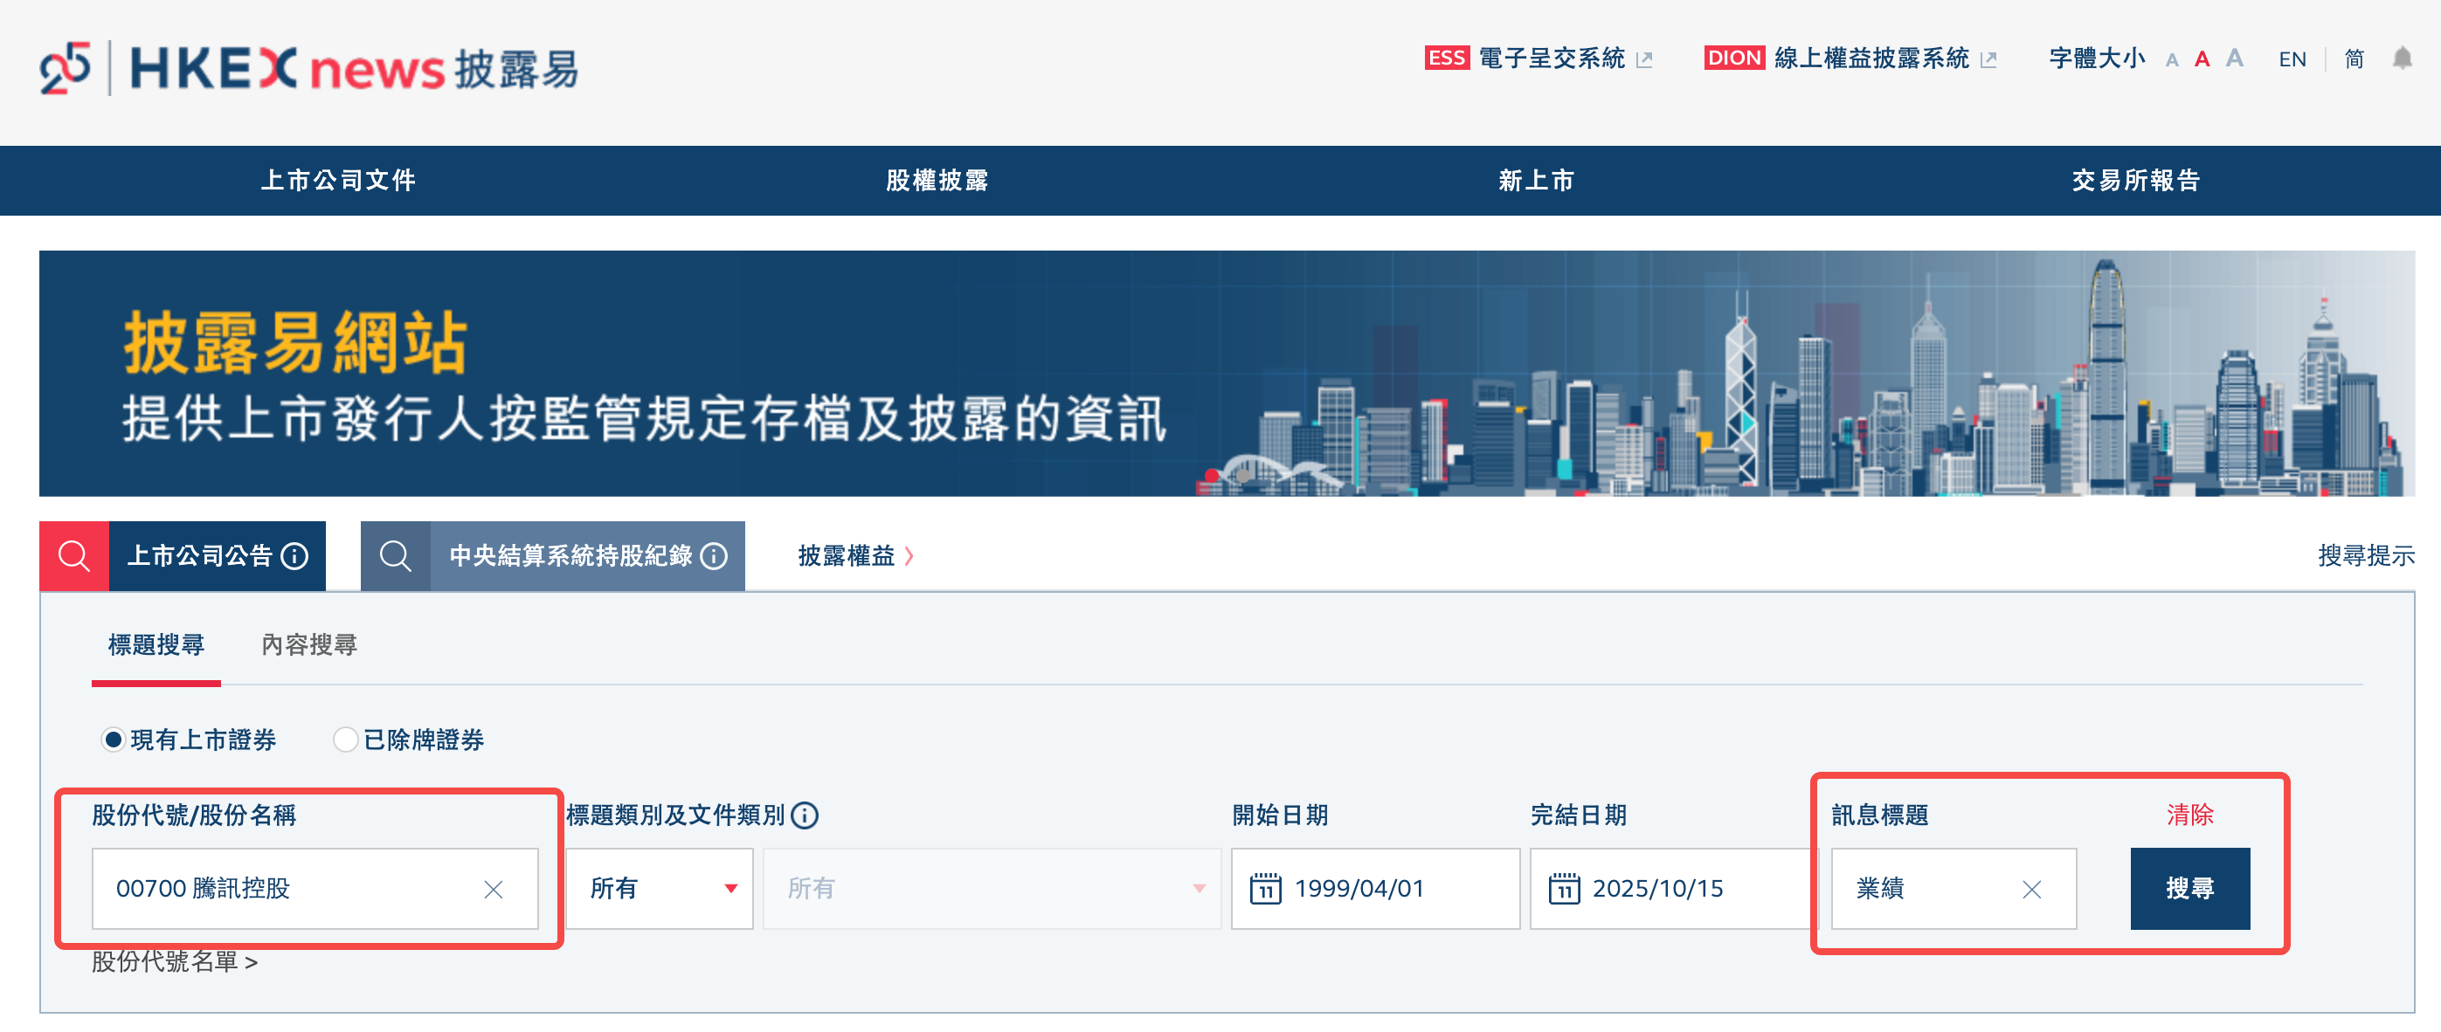The image size is (2441, 1032).
Task: Switch to the 內容搜尋 tab
Action: click(x=309, y=644)
